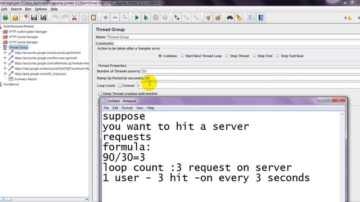Viewport: 360px width, 202px height.
Task: Open the Run menu
Action: tap(28, 9)
